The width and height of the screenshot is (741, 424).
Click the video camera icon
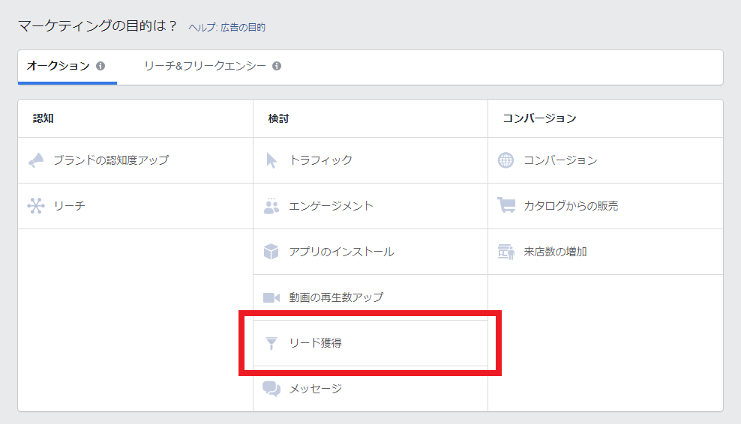tap(271, 297)
